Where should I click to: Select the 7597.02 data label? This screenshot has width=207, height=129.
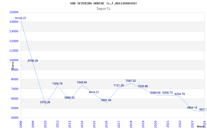131,81
